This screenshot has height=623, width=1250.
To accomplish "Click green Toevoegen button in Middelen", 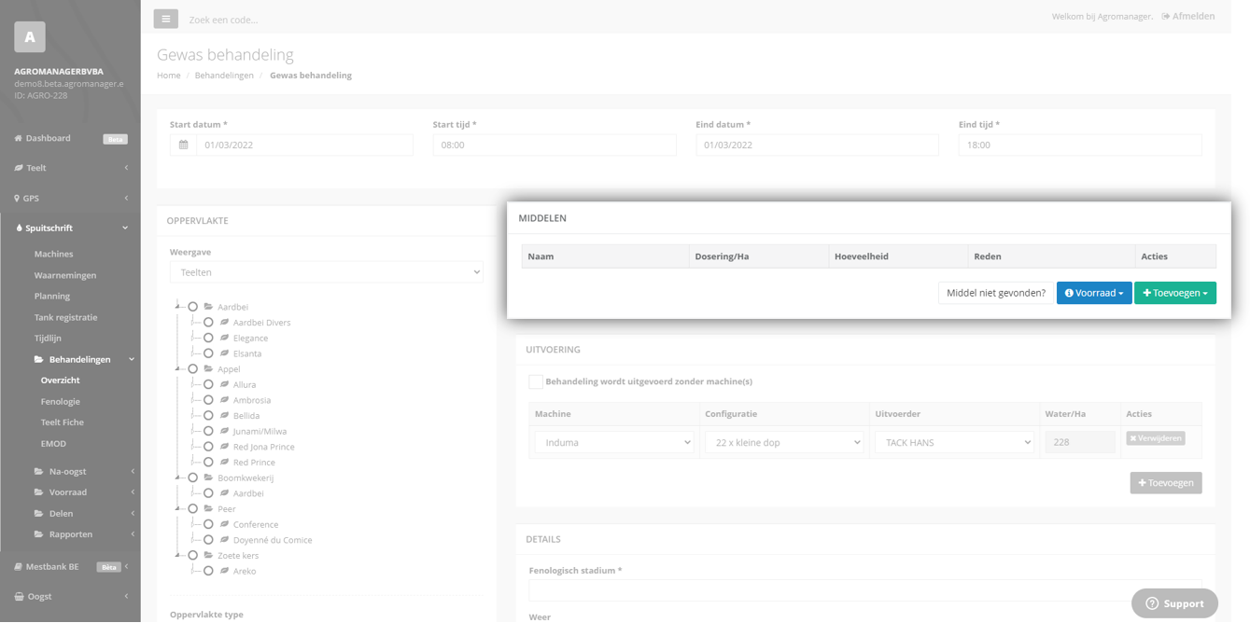I will [1175, 293].
